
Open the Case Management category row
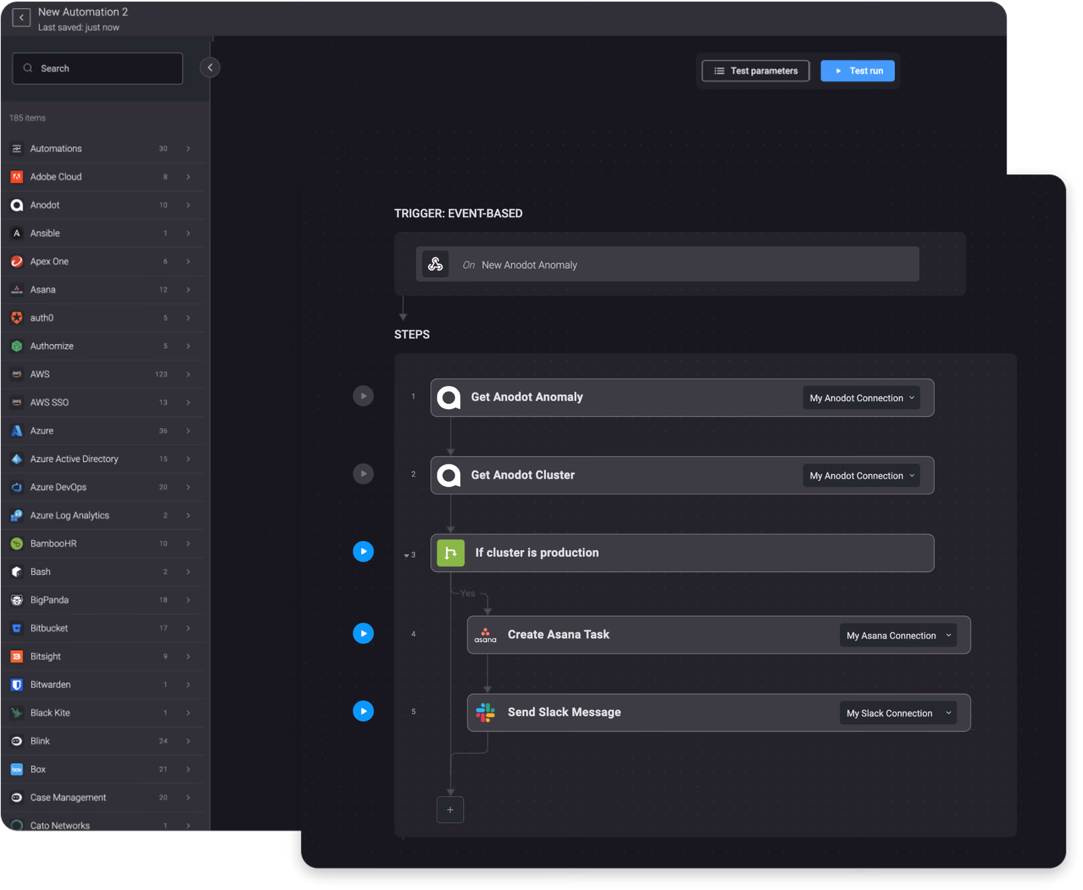[x=103, y=797]
